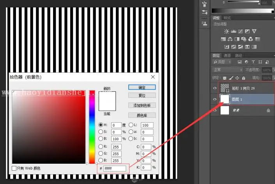
Task: Enable the 只有 Web 颜色 checkbox
Action: [14, 168]
